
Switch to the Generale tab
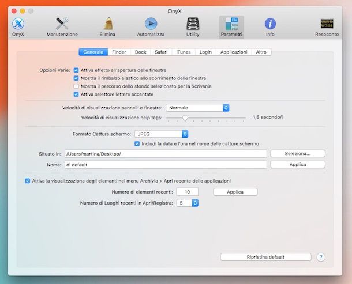pos(93,52)
